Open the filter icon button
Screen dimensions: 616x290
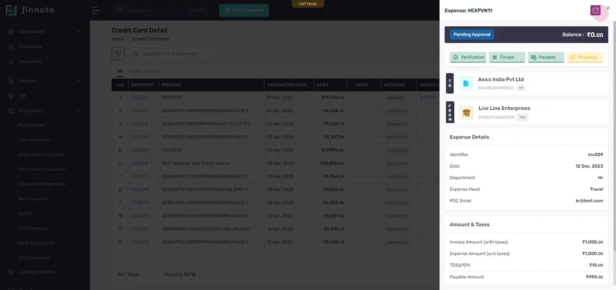(x=118, y=54)
